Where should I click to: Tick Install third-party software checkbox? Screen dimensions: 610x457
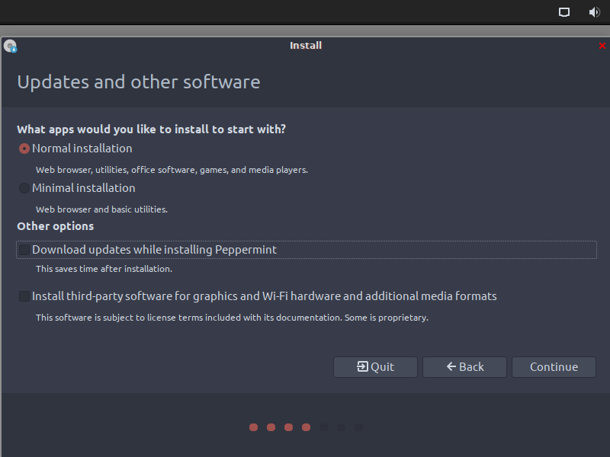(x=25, y=296)
